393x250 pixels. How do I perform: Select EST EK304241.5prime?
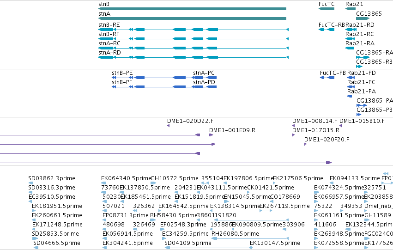(x=127, y=244)
